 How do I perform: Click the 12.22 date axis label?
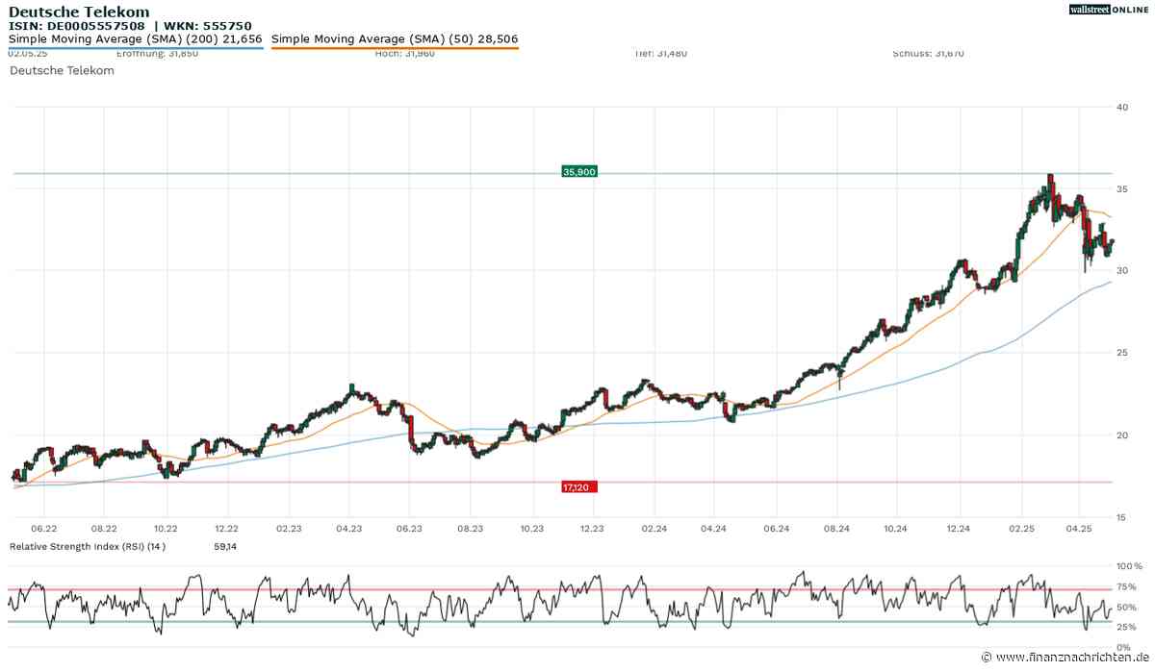pos(227,528)
